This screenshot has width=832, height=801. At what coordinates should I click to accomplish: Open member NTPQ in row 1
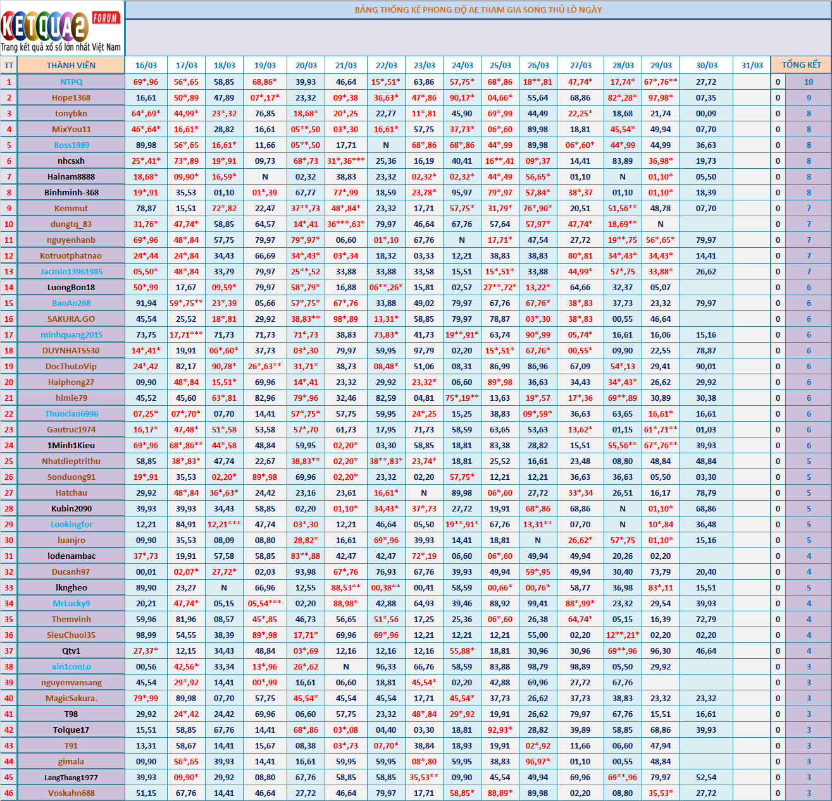(71, 82)
